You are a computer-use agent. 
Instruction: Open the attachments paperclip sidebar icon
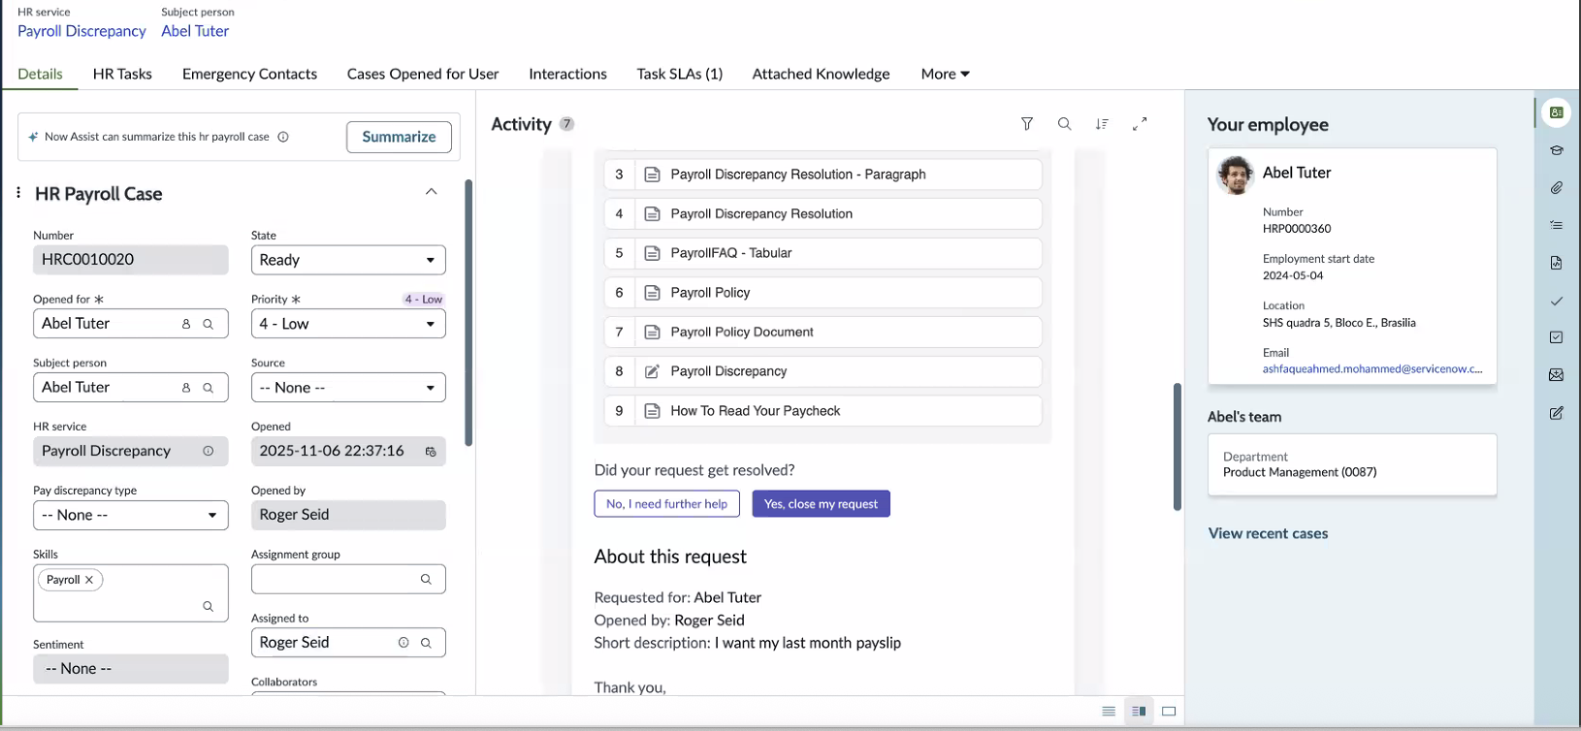click(1557, 187)
